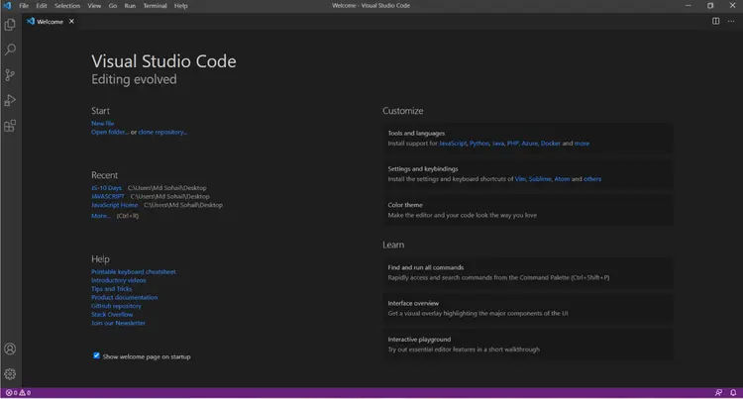Open Tips and Tricks link

112,289
